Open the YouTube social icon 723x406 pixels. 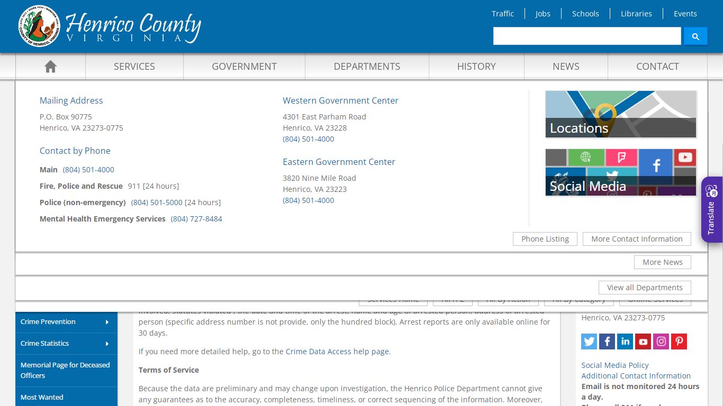click(643, 342)
